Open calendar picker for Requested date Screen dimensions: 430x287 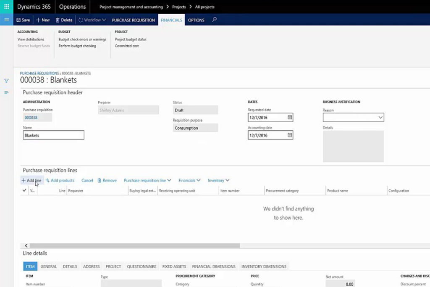(x=290, y=117)
